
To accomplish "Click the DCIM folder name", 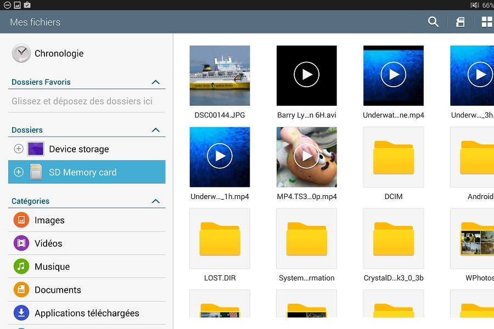I will click(394, 197).
